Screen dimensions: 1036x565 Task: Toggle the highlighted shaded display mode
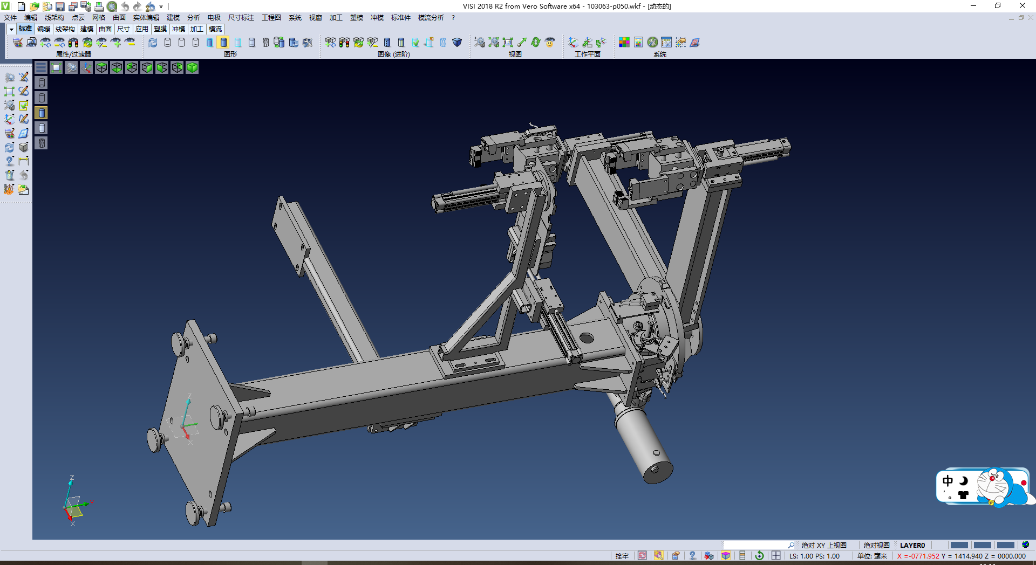coord(223,42)
